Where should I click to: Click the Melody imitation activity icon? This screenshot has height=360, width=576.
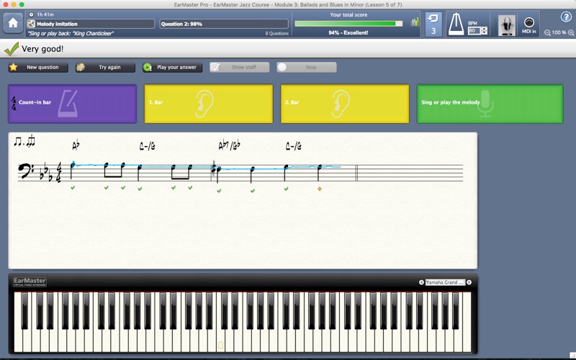pyautogui.click(x=31, y=24)
